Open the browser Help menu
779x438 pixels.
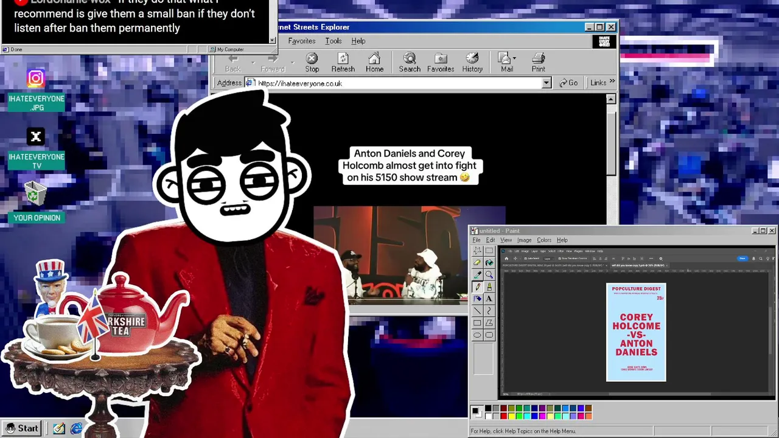click(358, 41)
